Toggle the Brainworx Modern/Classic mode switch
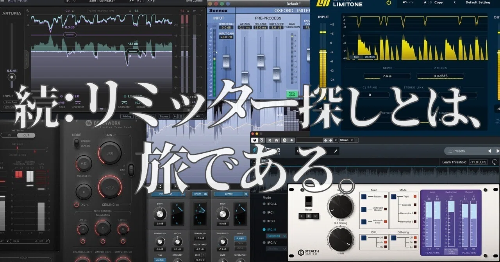This screenshot has width=500, height=262. [77, 143]
